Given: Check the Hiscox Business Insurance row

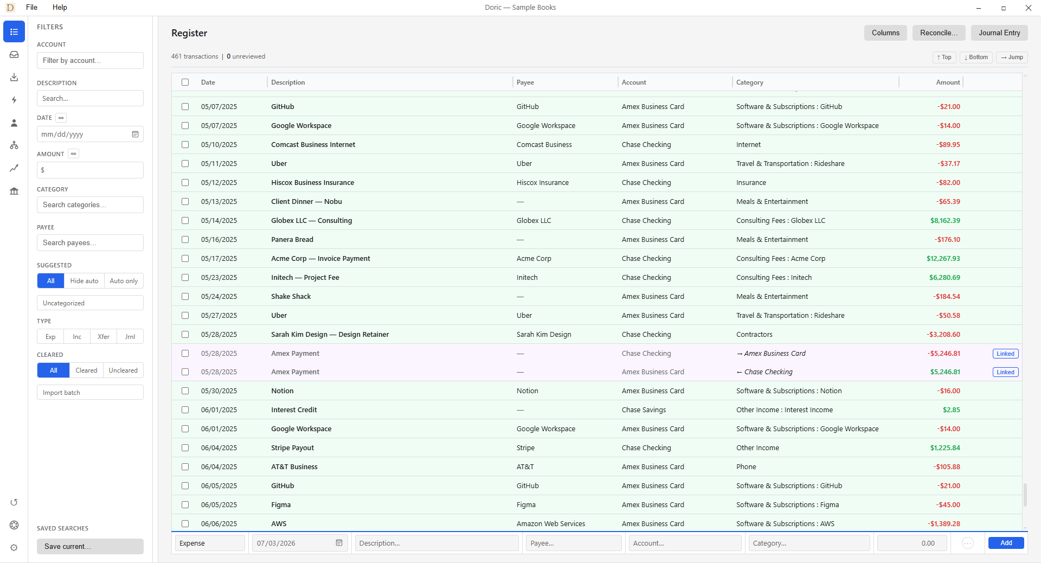Looking at the screenshot, I should click(x=185, y=183).
